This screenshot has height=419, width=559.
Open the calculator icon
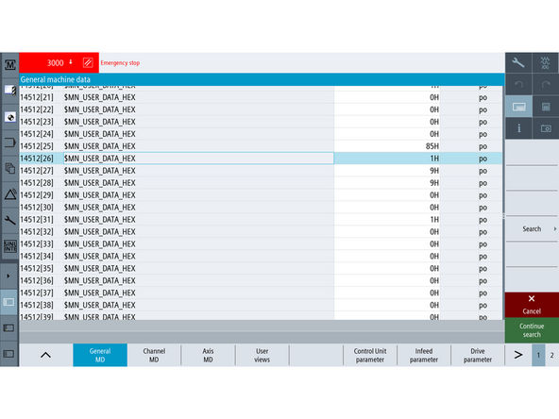point(546,107)
